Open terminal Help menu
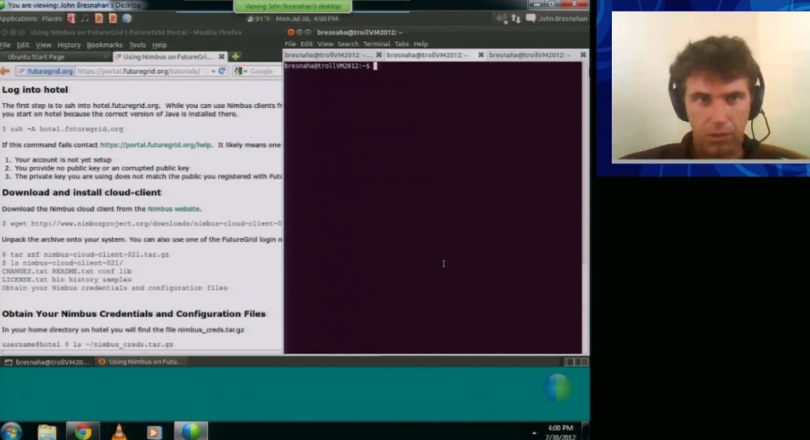The width and height of the screenshot is (810, 440). click(x=421, y=44)
